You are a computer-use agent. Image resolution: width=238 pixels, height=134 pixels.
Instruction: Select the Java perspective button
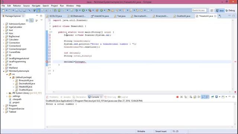pyautogui.click(x=220, y=10)
